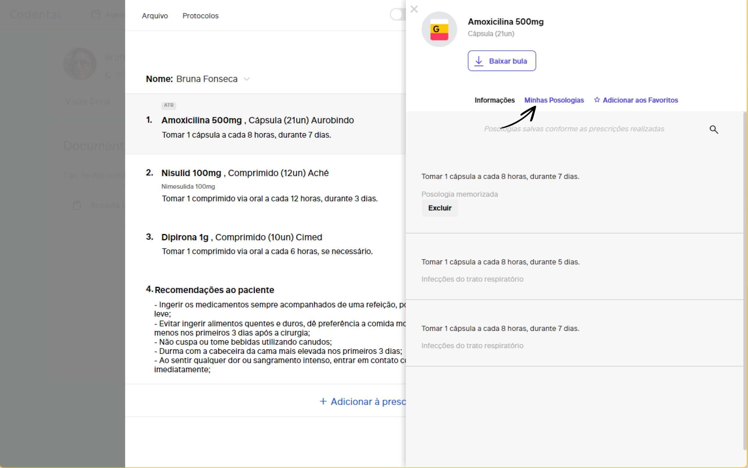The height and width of the screenshot is (468, 748).
Task: Click the search magnifier icon in posologias
Action: coord(714,130)
